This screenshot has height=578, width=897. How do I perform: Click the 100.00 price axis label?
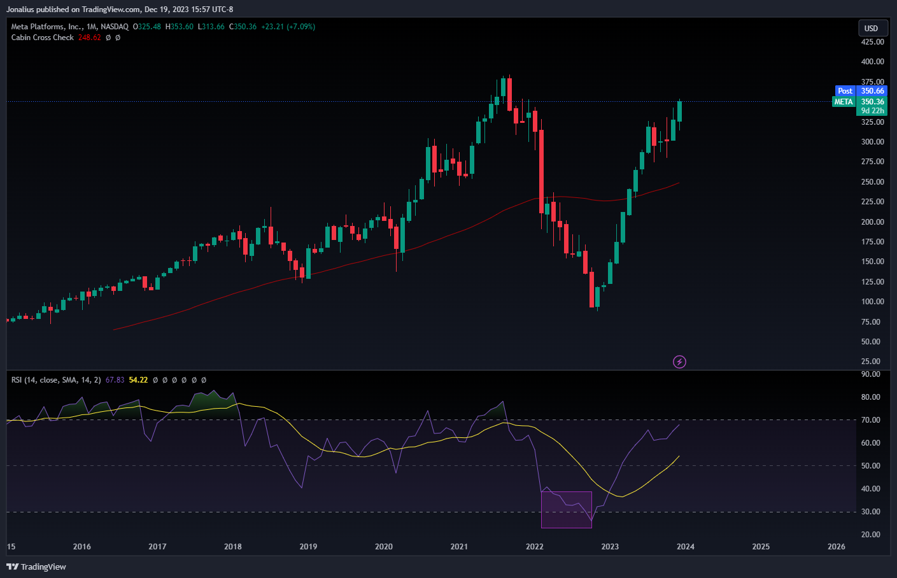[x=872, y=302]
